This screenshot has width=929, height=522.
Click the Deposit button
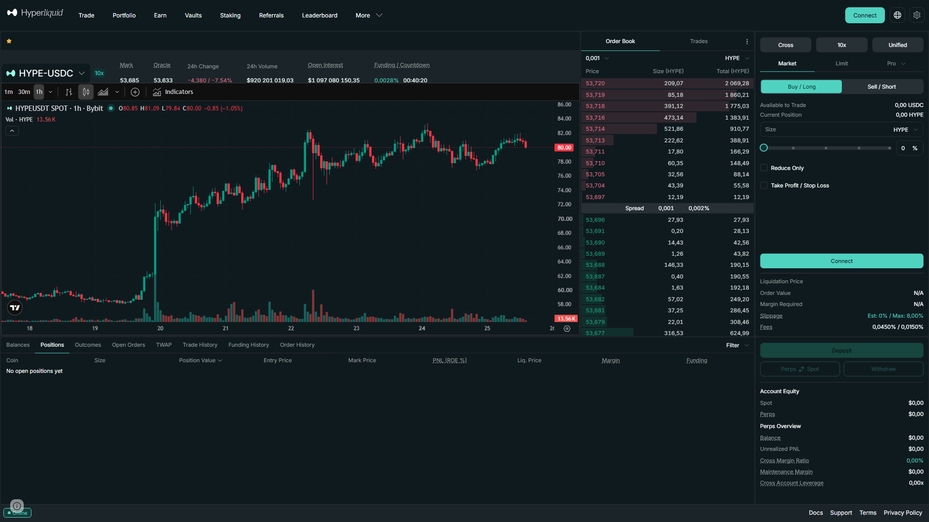coord(841,351)
